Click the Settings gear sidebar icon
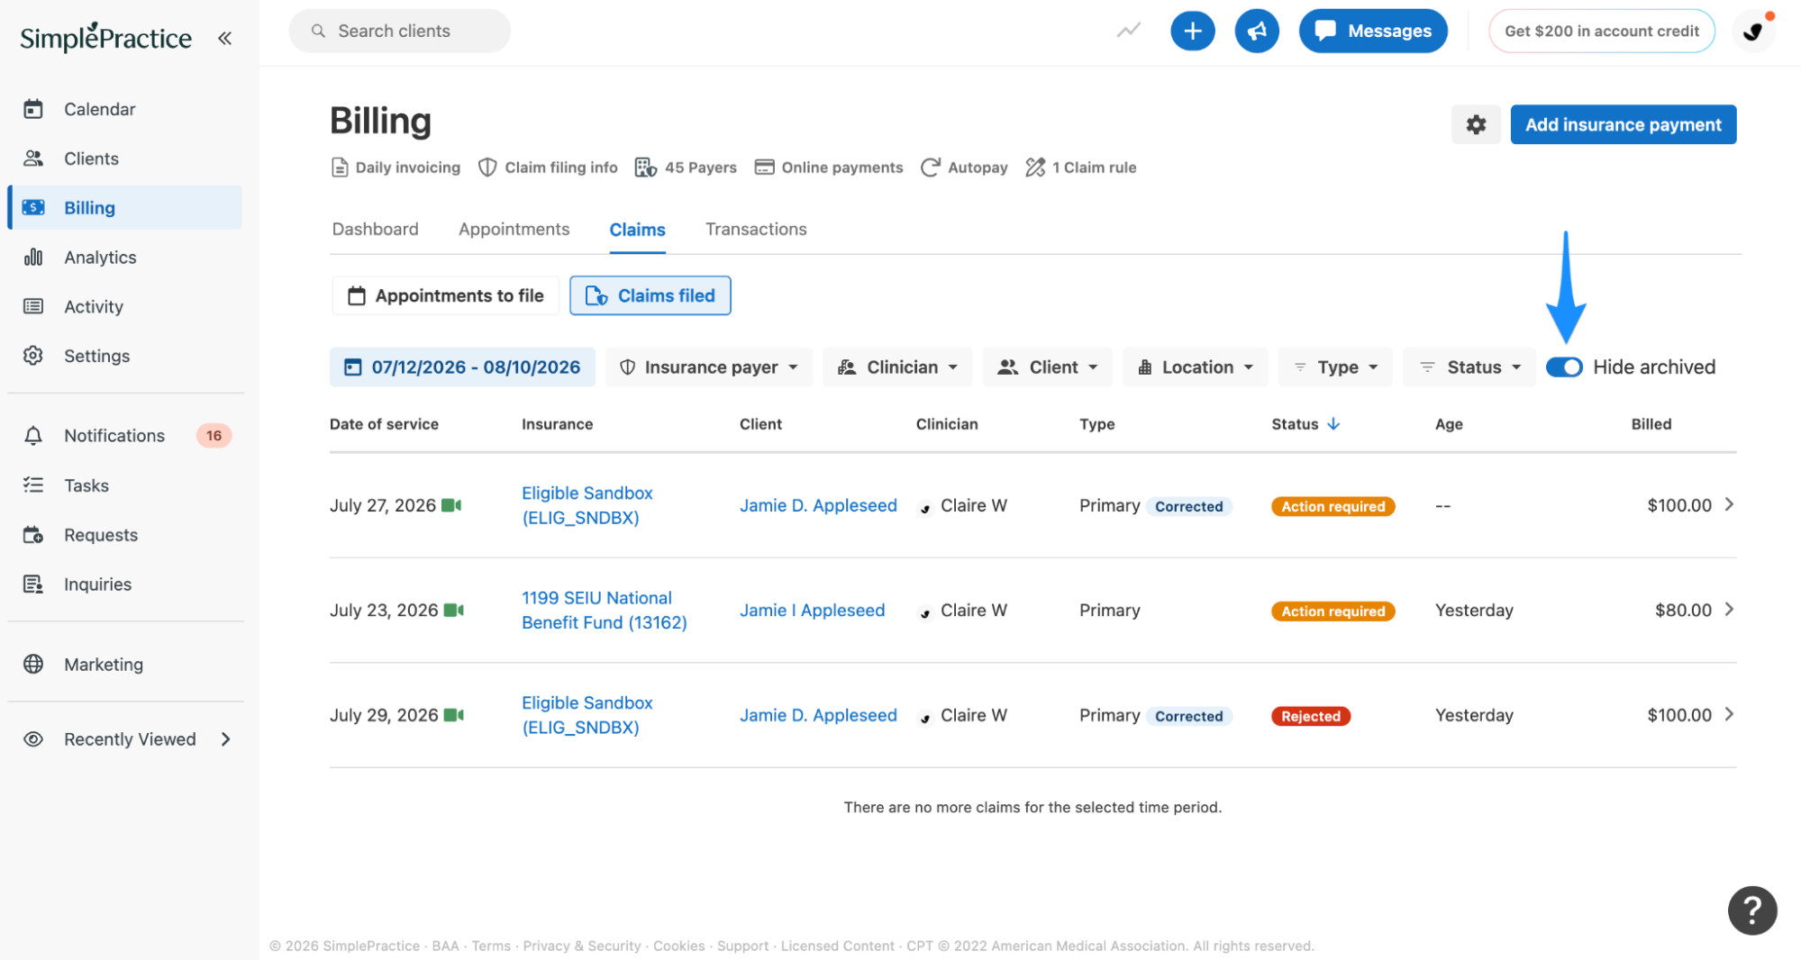The image size is (1801, 960). 33,356
